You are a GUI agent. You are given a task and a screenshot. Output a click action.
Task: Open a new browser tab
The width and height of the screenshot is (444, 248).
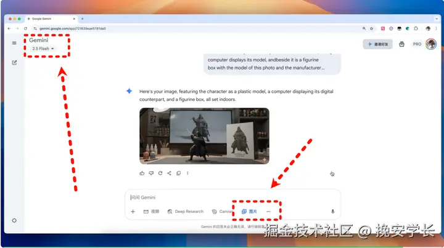pyautogui.click(x=83, y=19)
